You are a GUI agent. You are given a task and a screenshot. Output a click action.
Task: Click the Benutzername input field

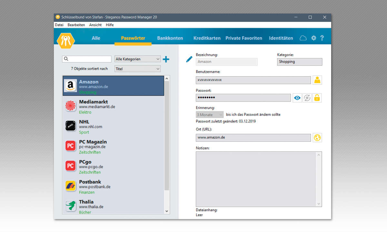(x=253, y=80)
